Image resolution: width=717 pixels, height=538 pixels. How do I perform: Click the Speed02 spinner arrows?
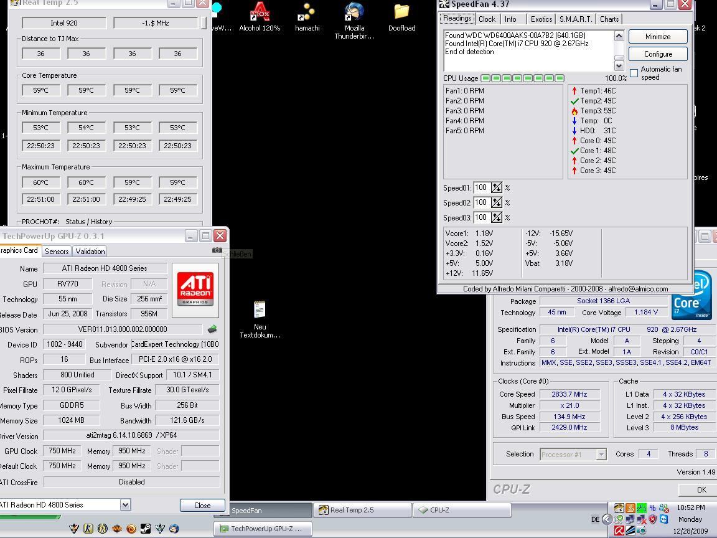pyautogui.click(x=497, y=202)
